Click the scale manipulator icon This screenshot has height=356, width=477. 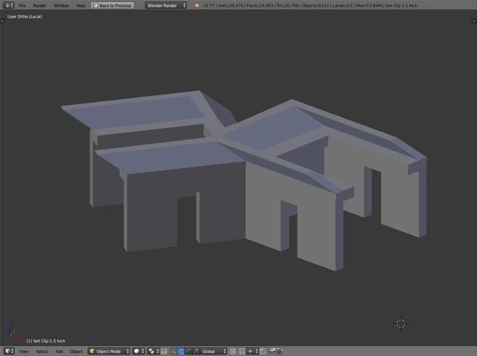[196, 351]
